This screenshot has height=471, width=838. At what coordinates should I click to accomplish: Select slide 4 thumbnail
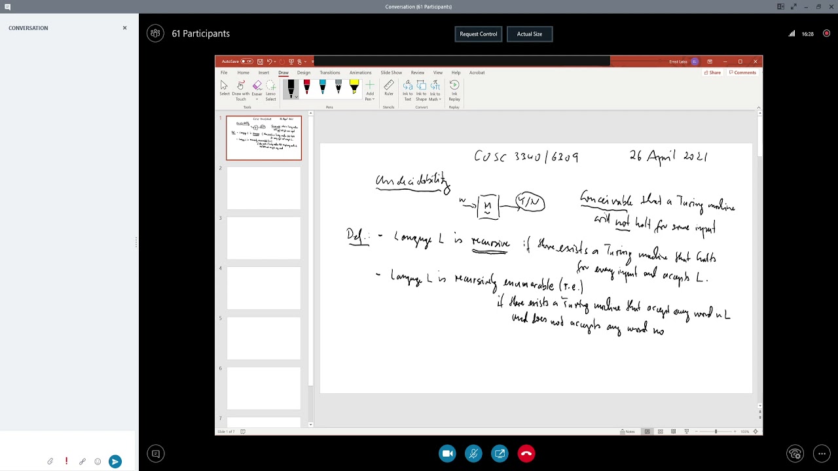coord(264,288)
